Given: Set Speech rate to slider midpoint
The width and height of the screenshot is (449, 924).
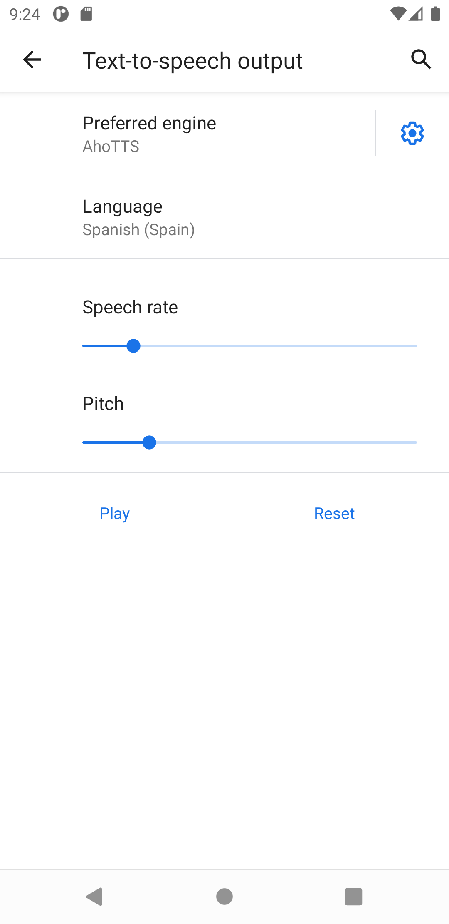Looking at the screenshot, I should pyautogui.click(x=249, y=346).
